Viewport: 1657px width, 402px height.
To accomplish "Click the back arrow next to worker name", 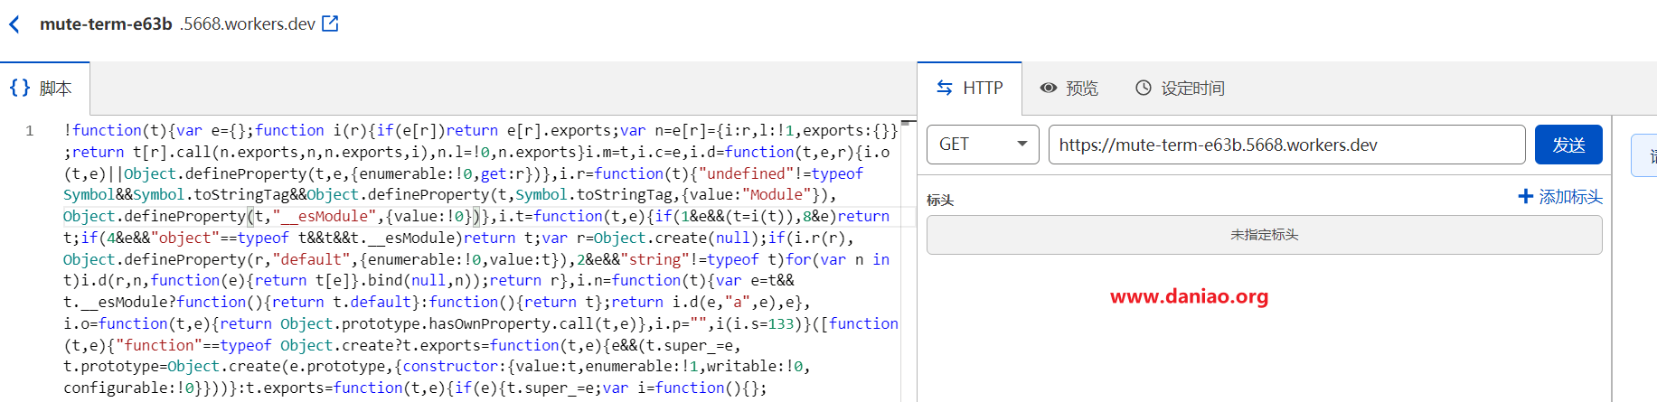I will pos(14,24).
